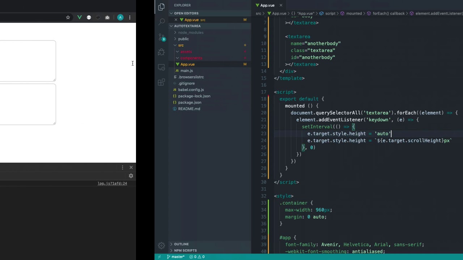Click the master* git branch in the status bar
The width and height of the screenshot is (463, 260).
tap(175, 257)
